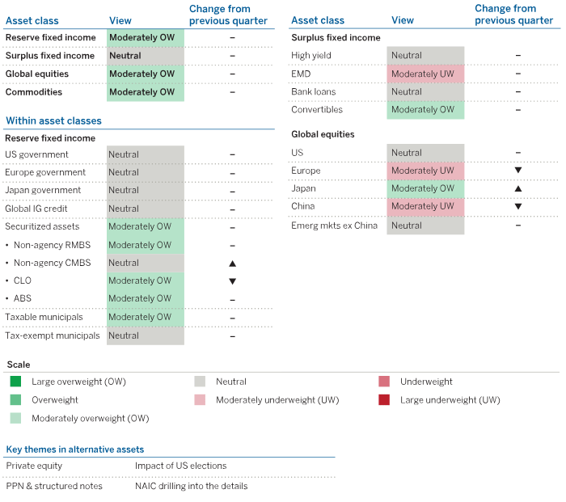Click Key themes in alternative assets heading

pyautogui.click(x=74, y=449)
